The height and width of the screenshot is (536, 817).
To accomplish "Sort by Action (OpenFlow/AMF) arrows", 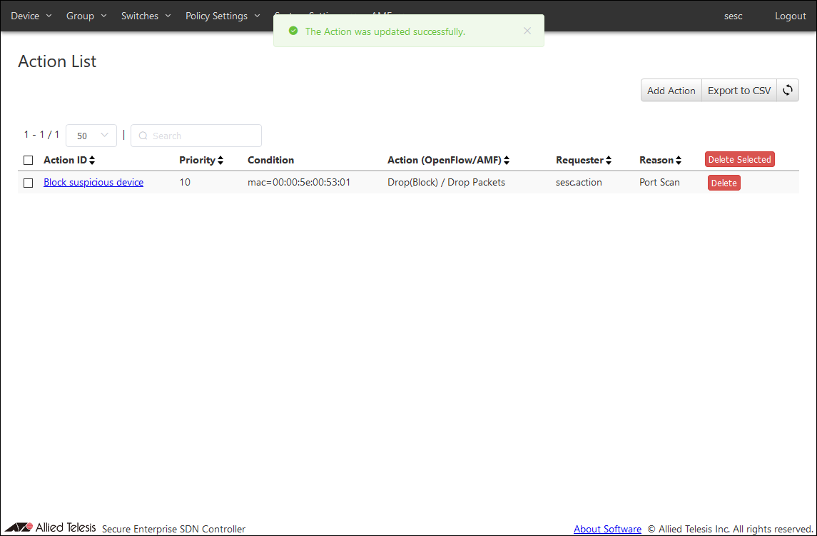I will click(x=507, y=160).
